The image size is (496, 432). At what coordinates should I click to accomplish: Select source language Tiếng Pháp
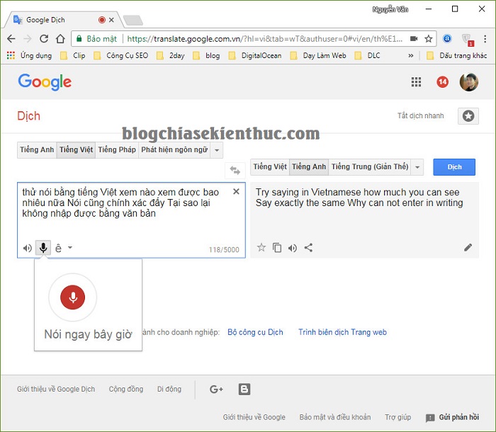[117, 149]
